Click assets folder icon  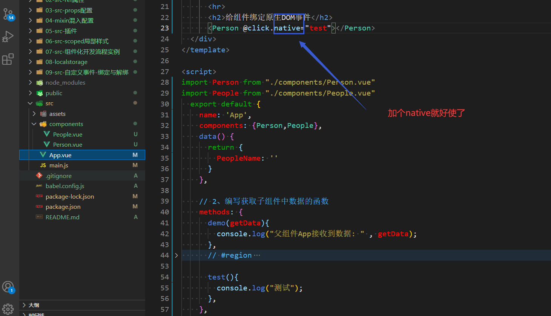tap(43, 114)
